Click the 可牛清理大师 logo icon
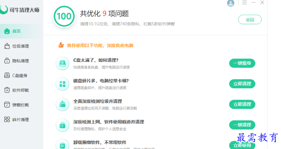The height and width of the screenshot is (149, 281). point(4,10)
